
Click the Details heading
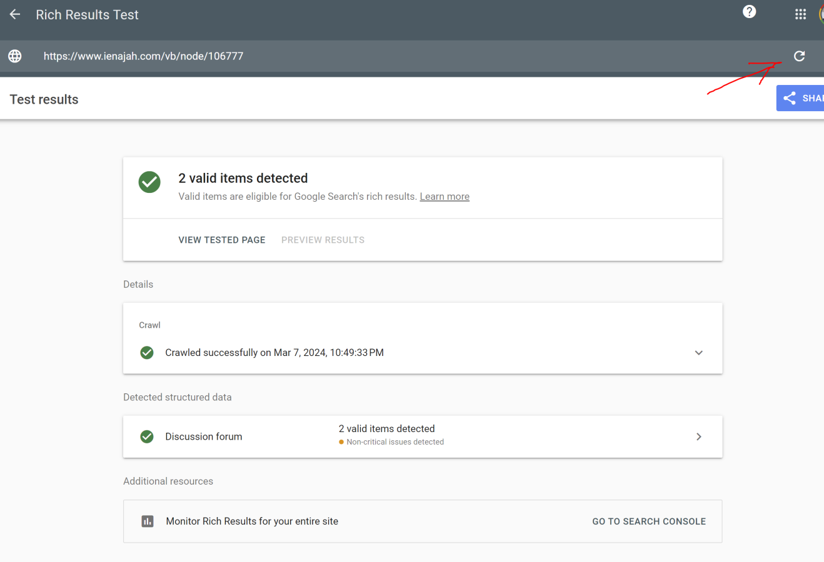coord(138,284)
